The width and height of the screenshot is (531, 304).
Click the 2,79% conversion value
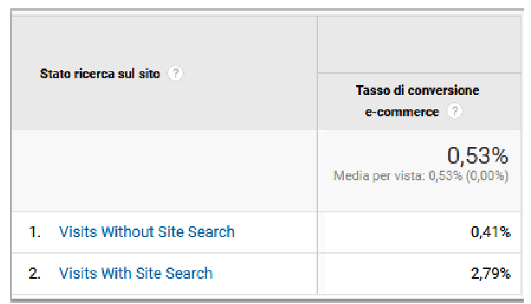pyautogui.click(x=491, y=273)
